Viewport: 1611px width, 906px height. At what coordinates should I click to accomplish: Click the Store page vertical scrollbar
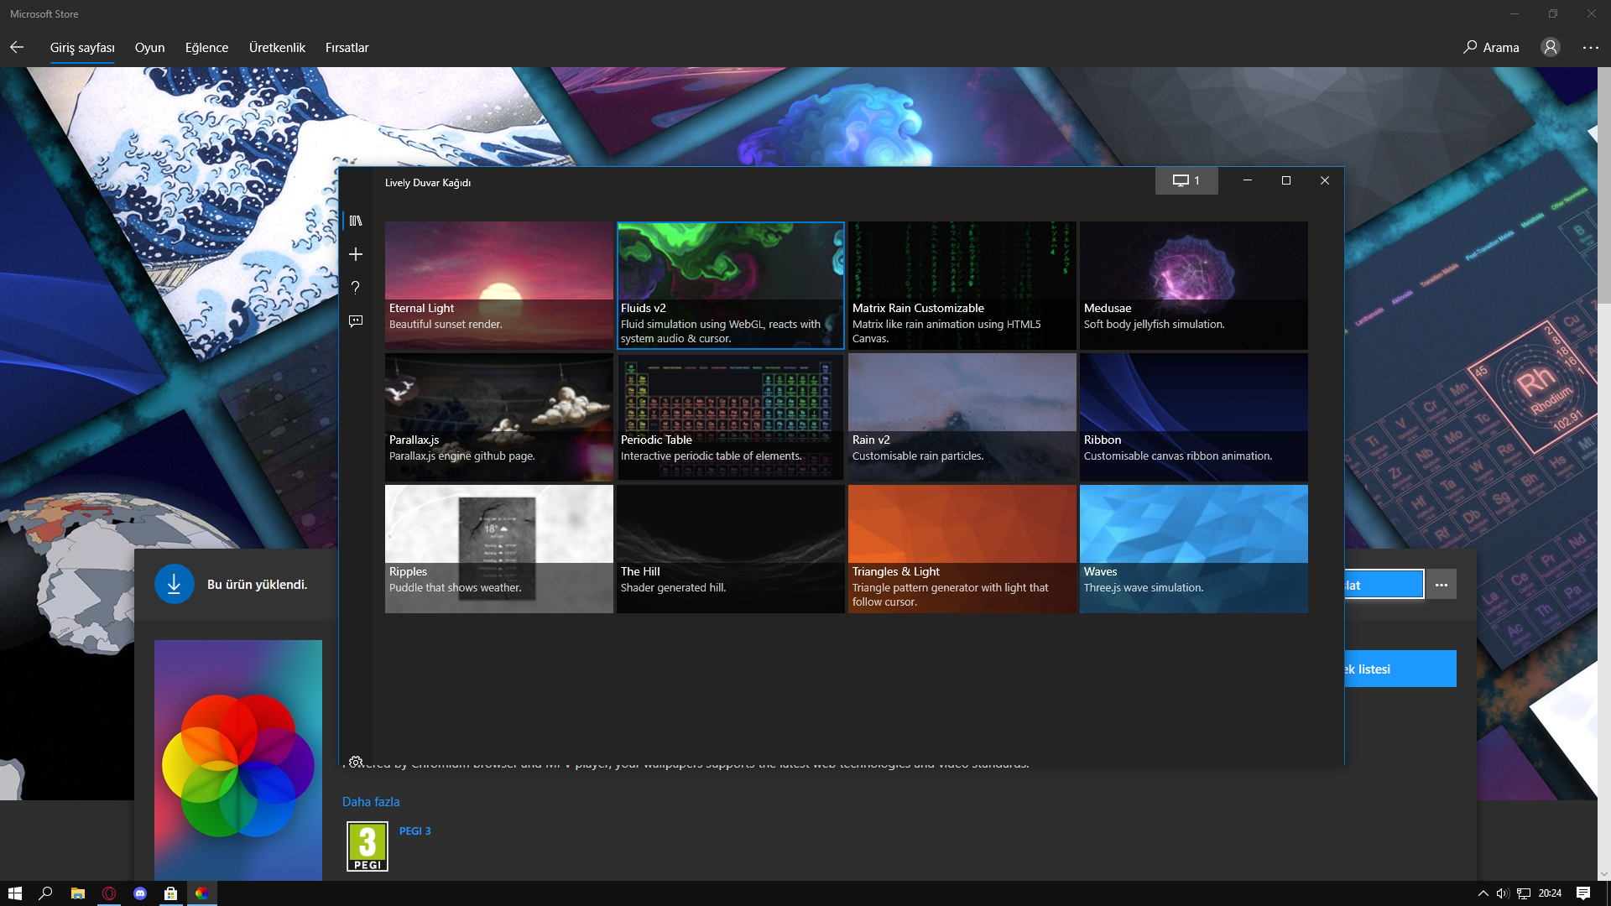click(x=1604, y=185)
